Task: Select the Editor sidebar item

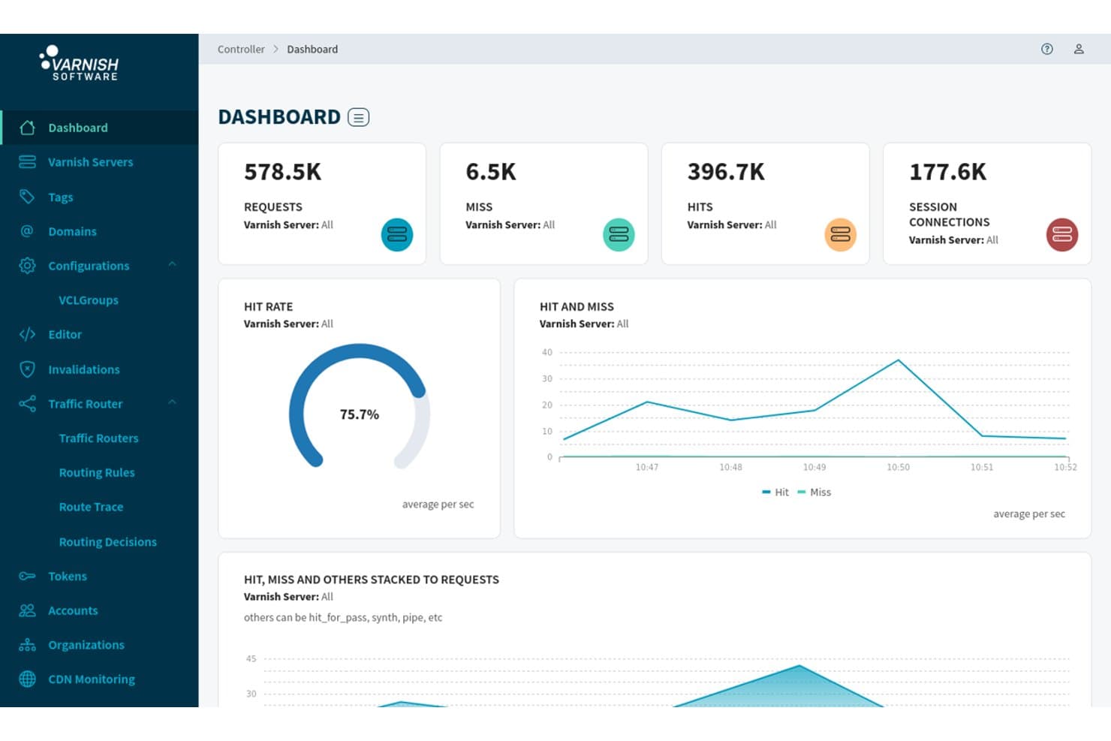Action: (x=65, y=335)
